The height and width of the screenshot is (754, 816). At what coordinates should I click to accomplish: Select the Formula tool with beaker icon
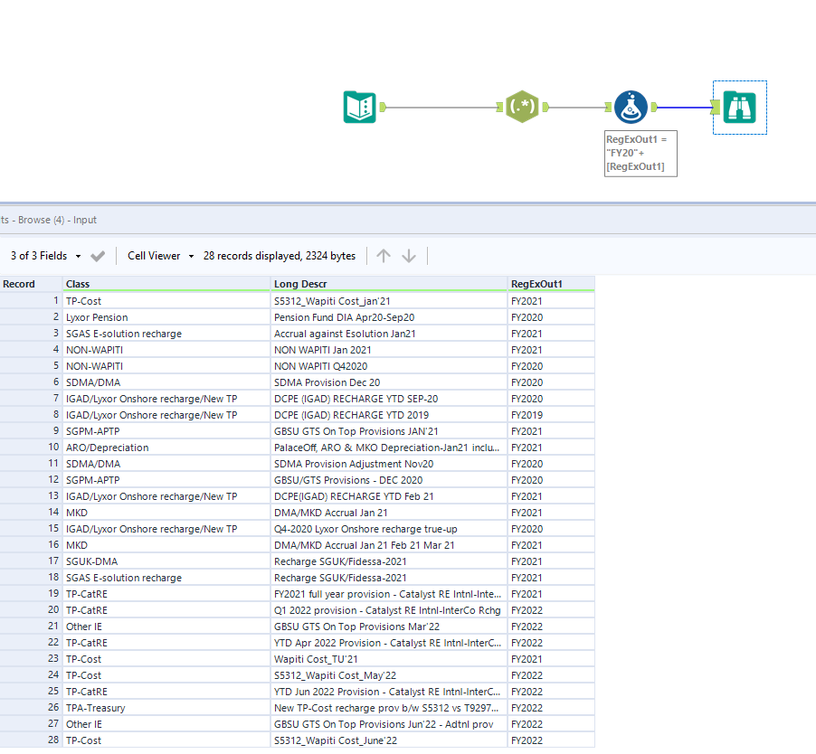tap(631, 106)
